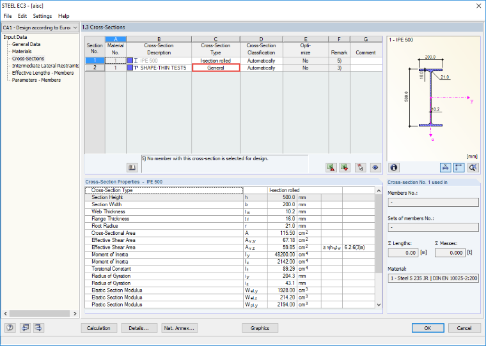
Task: Click the IPE 500 description cell
Action: 159,61
